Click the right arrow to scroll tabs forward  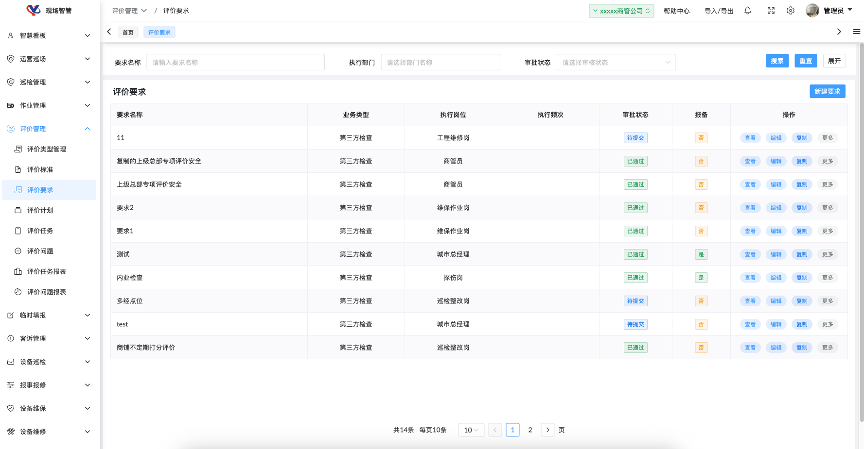tap(839, 32)
